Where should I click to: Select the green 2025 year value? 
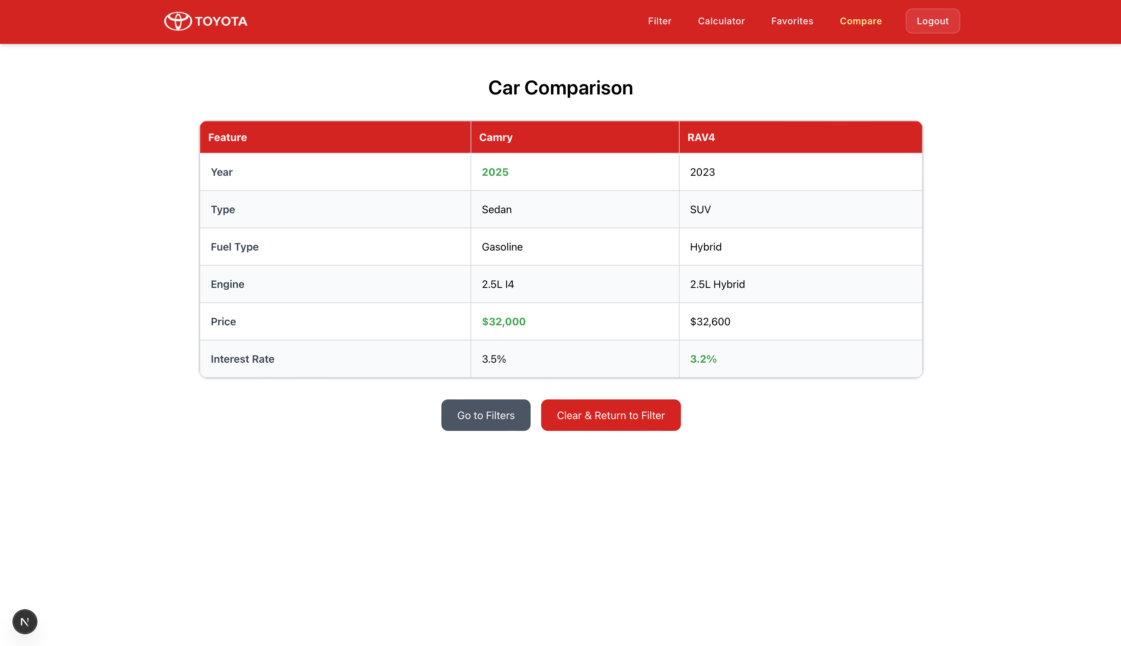495,172
